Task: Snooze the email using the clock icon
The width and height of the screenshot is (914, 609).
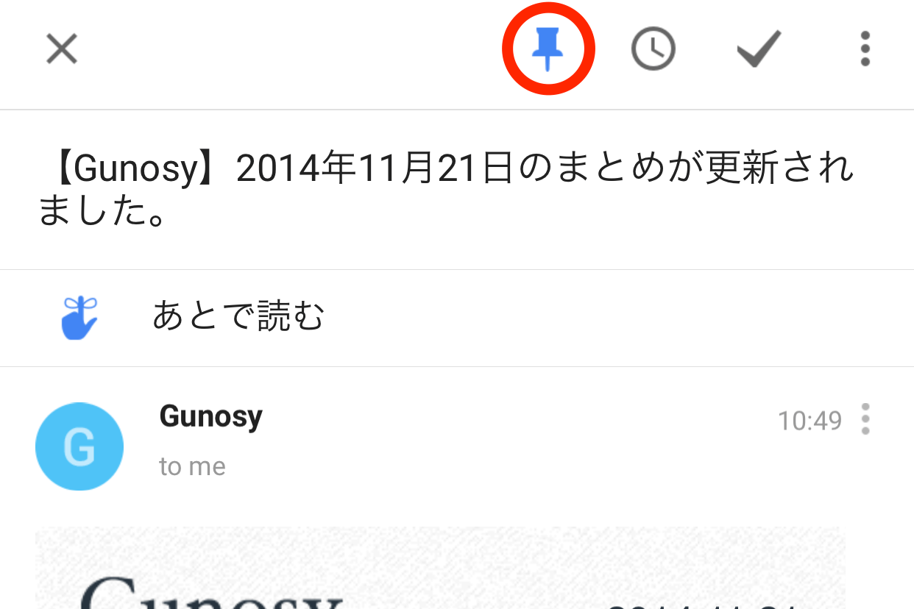Action: click(653, 50)
